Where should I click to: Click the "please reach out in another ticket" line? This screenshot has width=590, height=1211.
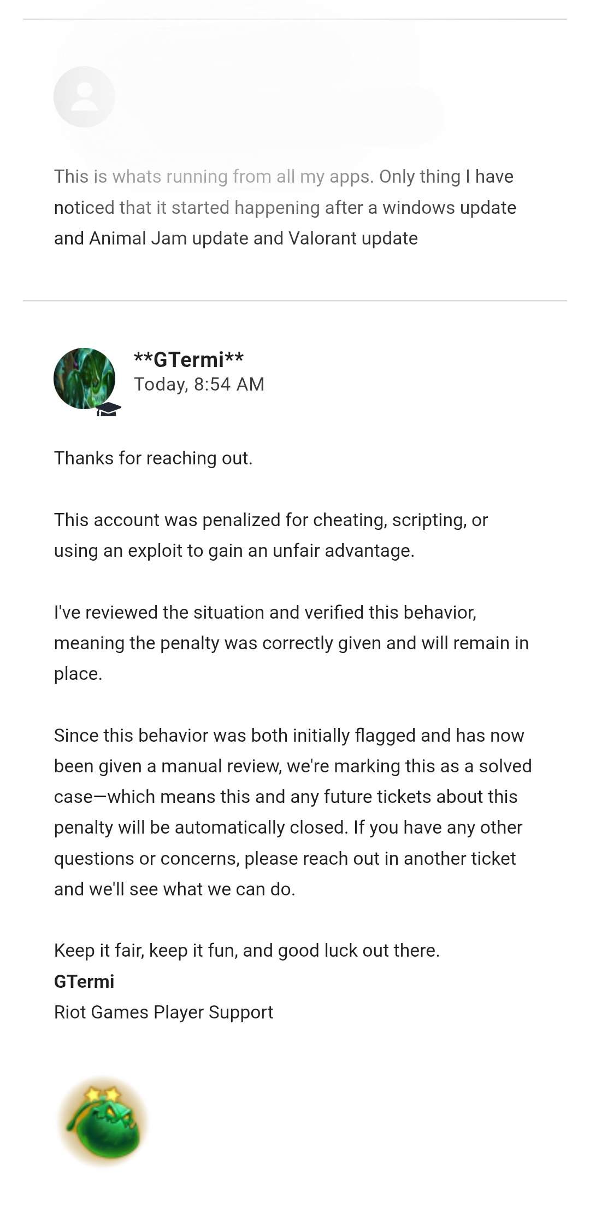pos(285,859)
